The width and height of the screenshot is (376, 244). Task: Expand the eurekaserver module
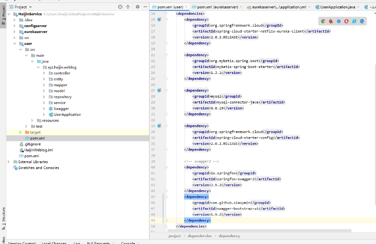[x=14, y=32]
